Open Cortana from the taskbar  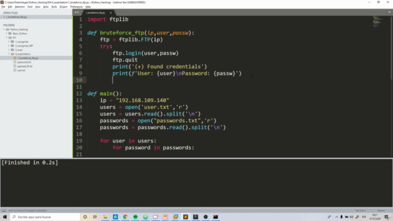(85, 217)
